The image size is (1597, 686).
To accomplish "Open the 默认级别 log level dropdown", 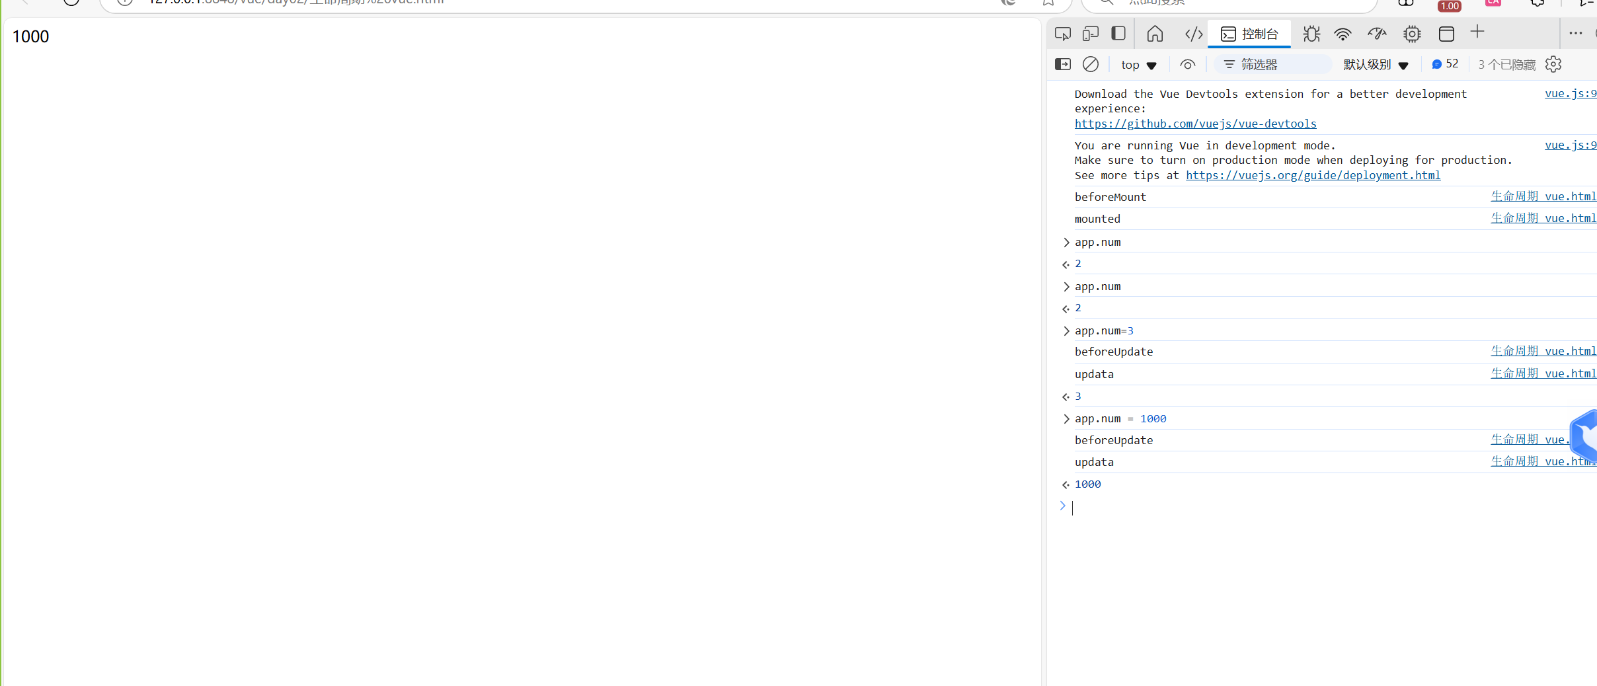I will pos(1376,65).
